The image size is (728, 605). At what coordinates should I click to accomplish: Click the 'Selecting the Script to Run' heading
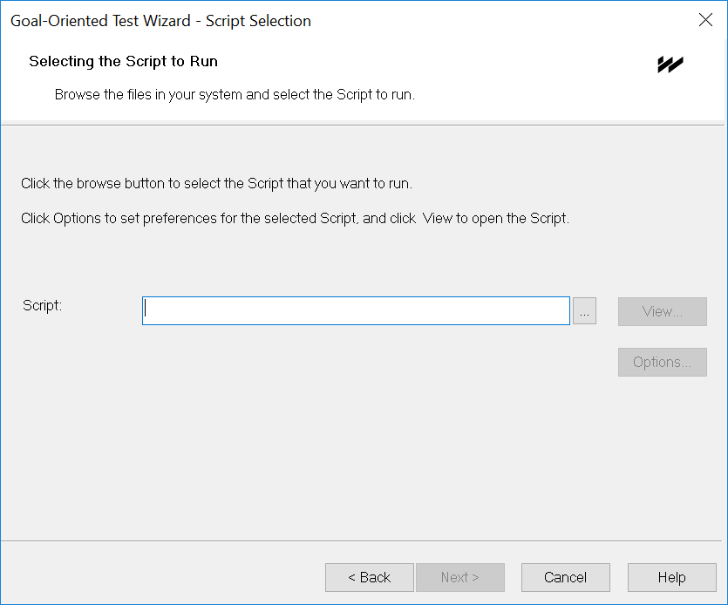click(x=123, y=61)
